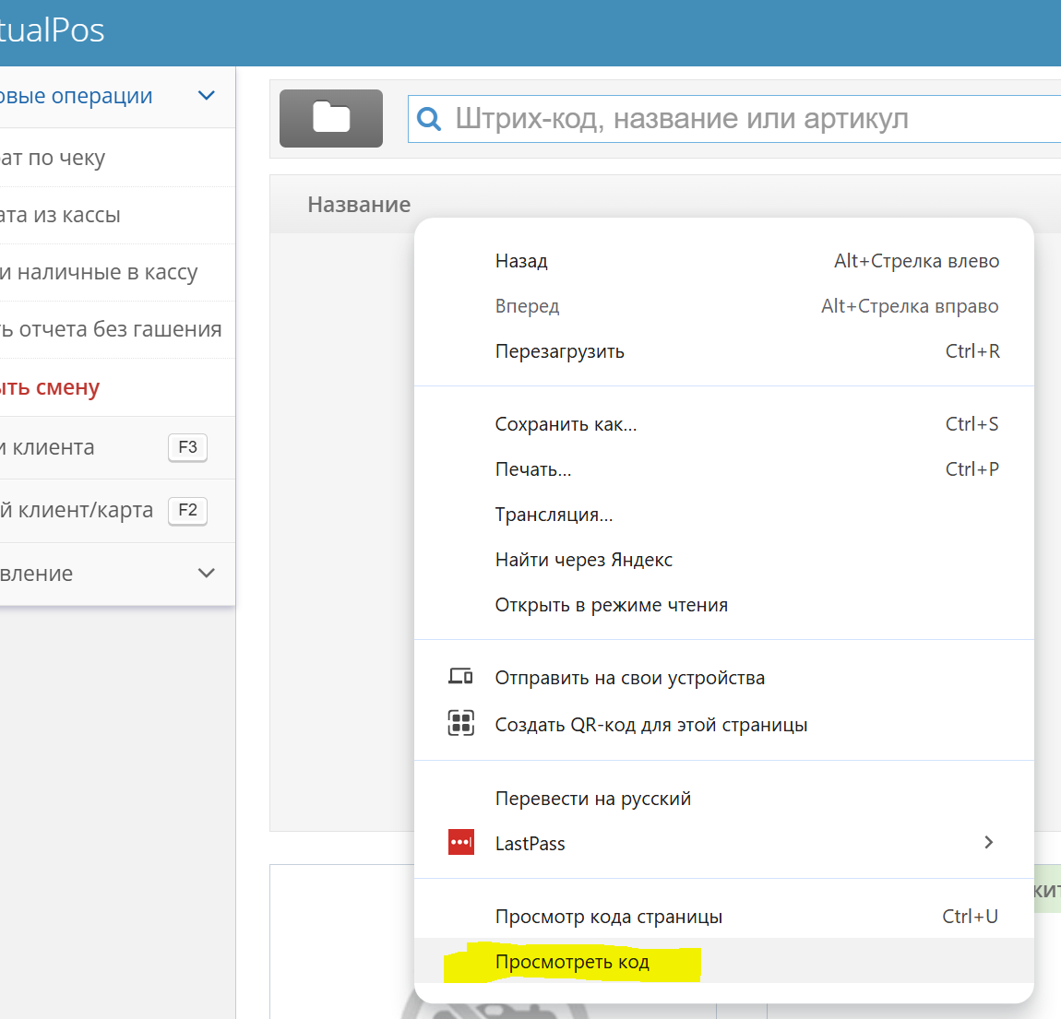
Task: Click Назад in the context menu
Action: (x=521, y=261)
